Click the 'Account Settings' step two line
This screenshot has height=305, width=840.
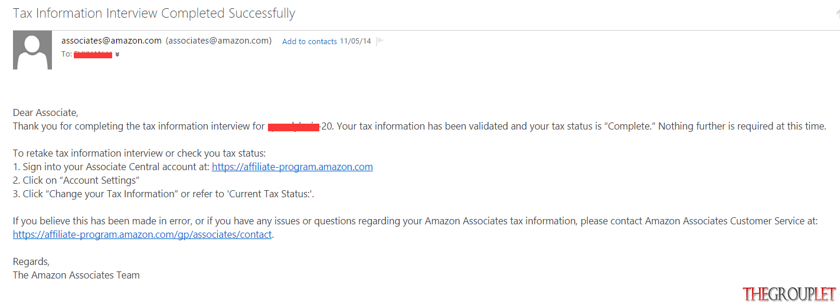tap(76, 180)
